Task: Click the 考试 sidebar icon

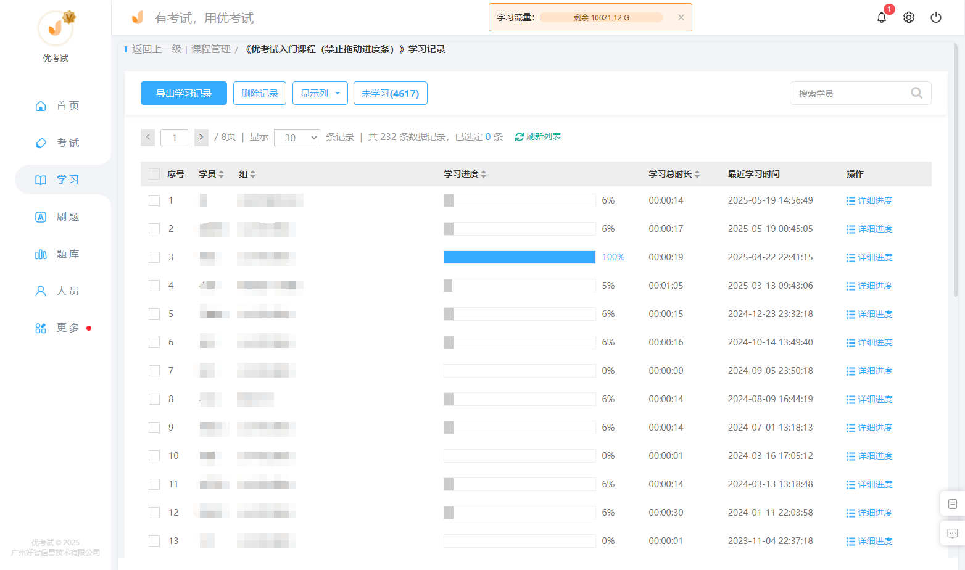Action: point(41,142)
